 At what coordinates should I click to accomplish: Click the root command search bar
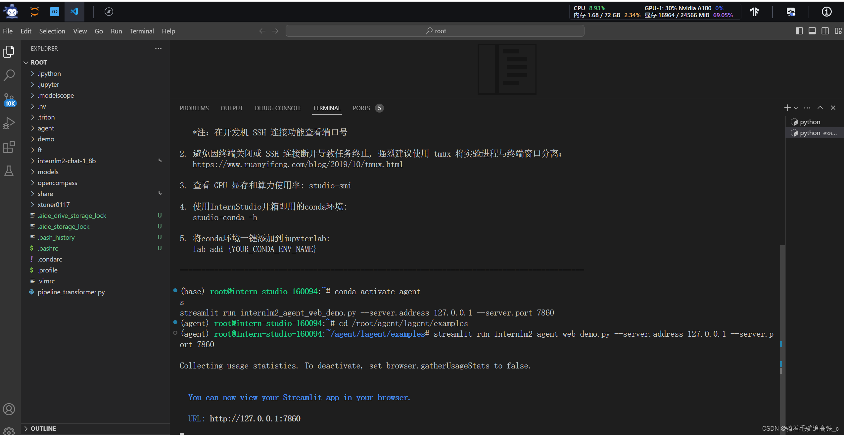[x=435, y=30]
